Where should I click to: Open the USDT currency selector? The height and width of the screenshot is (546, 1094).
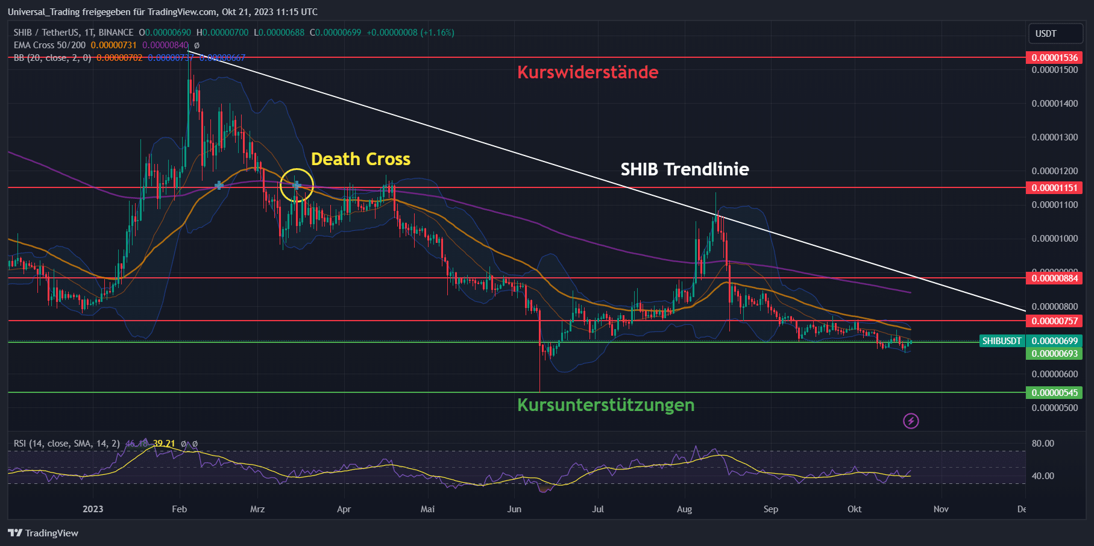[x=1055, y=34]
